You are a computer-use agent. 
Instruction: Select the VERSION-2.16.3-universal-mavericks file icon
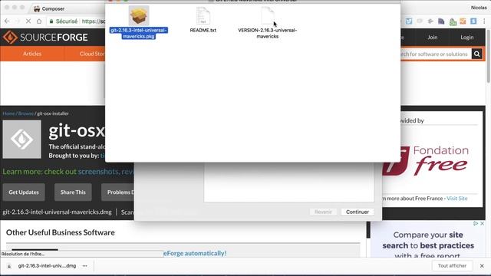point(268,15)
